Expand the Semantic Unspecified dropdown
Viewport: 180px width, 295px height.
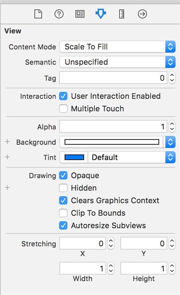tap(117, 62)
